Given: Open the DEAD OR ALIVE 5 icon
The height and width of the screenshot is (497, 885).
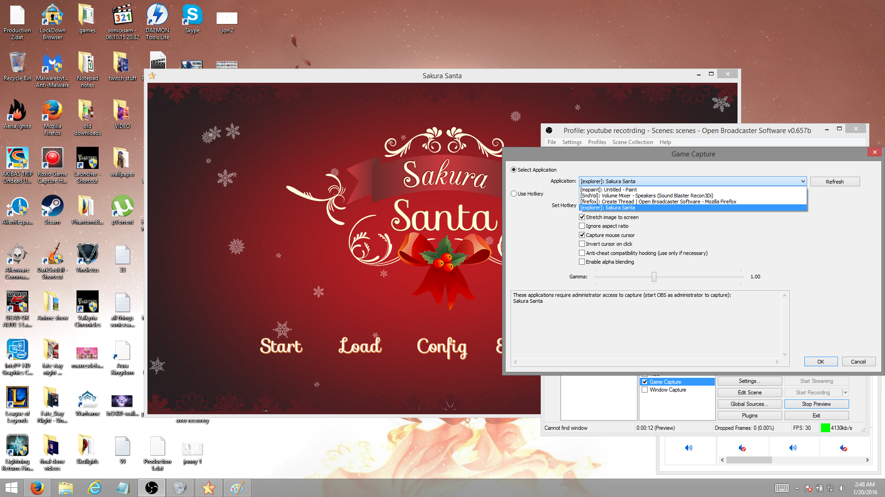Looking at the screenshot, I should click(18, 309).
